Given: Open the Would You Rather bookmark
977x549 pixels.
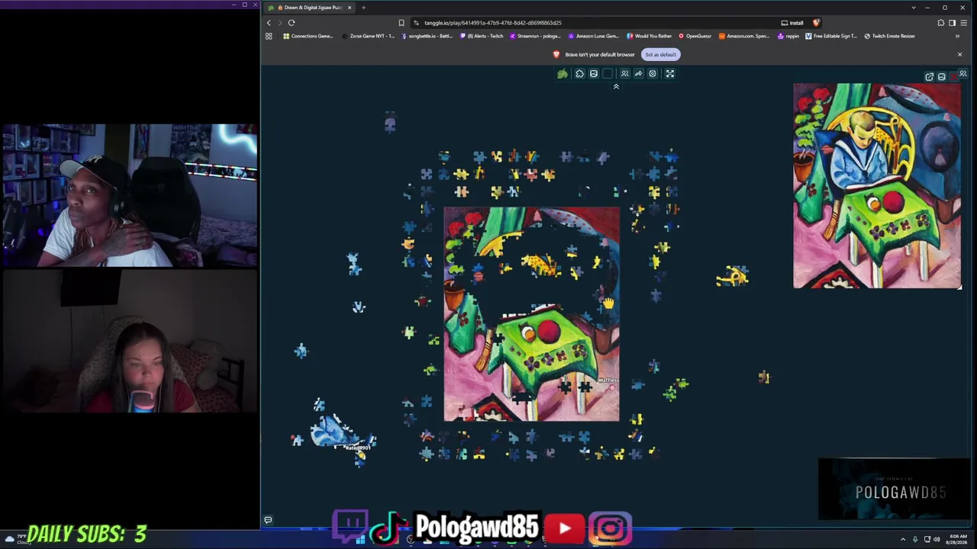Looking at the screenshot, I should (650, 36).
